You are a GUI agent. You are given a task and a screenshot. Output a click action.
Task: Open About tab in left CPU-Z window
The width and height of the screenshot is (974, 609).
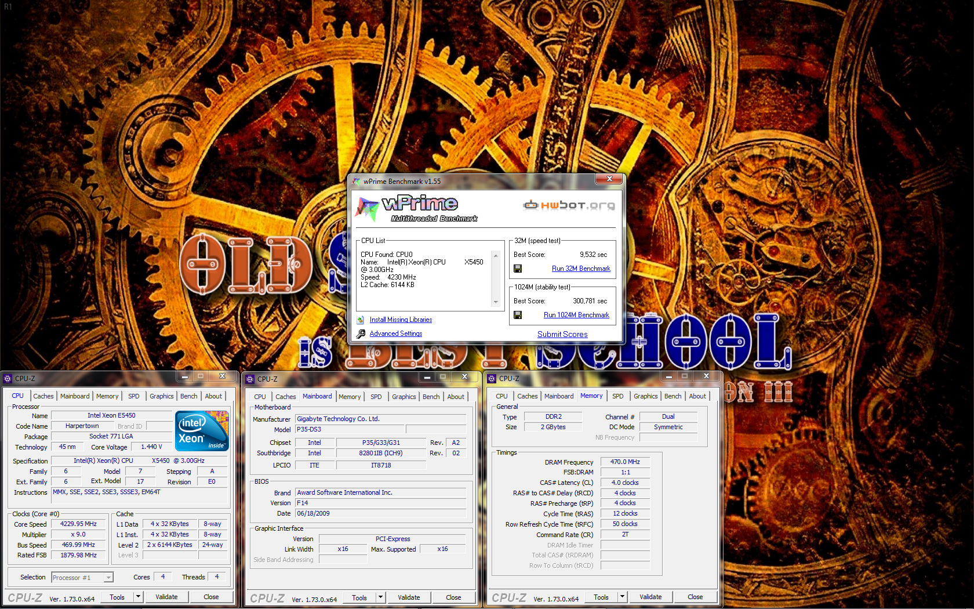pos(213,396)
